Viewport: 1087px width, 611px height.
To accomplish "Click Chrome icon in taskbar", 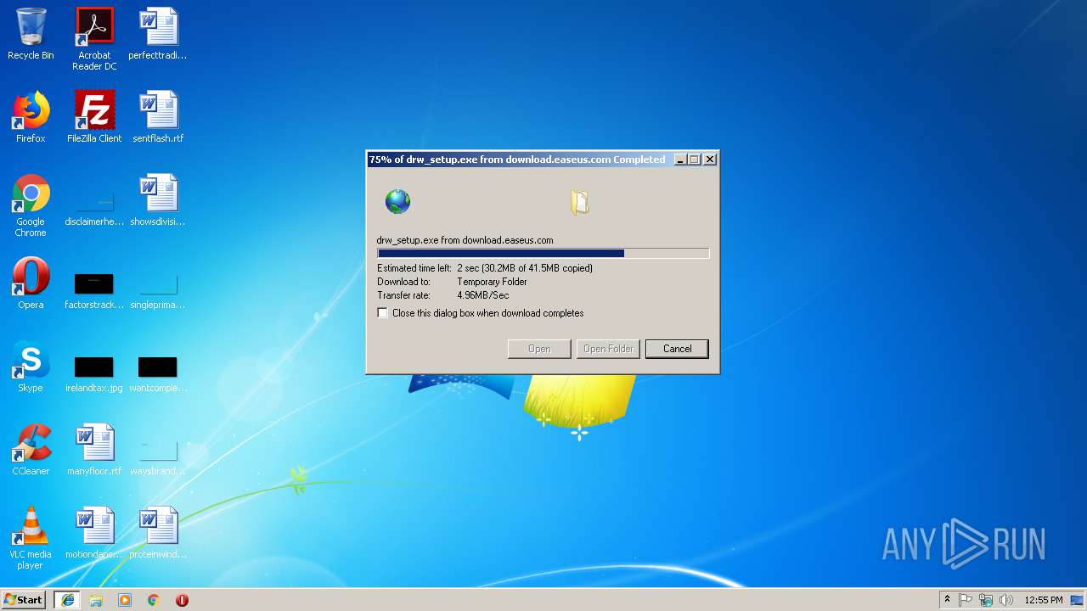I will (x=154, y=600).
